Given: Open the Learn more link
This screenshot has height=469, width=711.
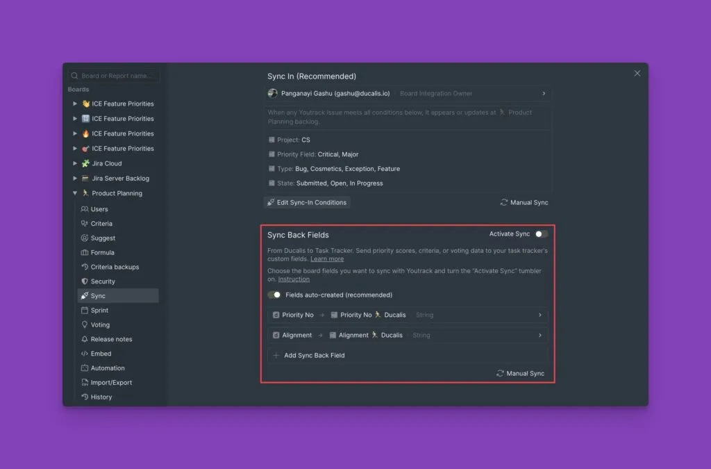Looking at the screenshot, I should pos(327,258).
